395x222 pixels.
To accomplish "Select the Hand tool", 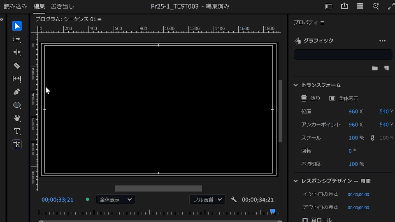I will (17, 118).
